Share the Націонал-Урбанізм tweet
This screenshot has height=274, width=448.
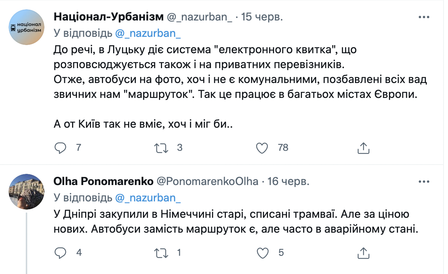click(363, 148)
